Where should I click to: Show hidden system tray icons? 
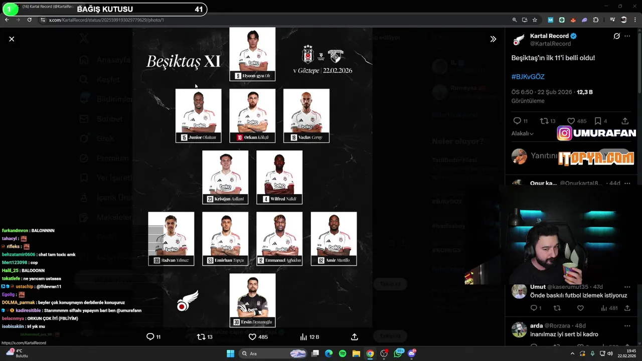(x=572, y=353)
